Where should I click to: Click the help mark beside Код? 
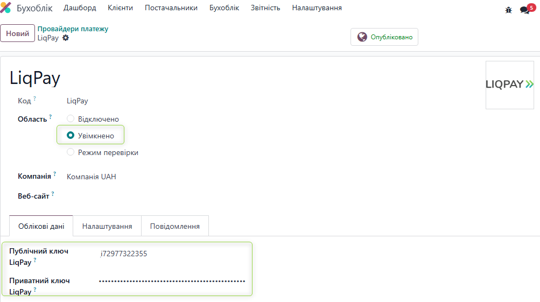[x=35, y=99]
